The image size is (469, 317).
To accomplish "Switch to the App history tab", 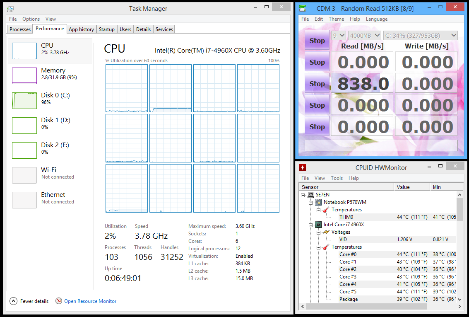I will click(82, 29).
